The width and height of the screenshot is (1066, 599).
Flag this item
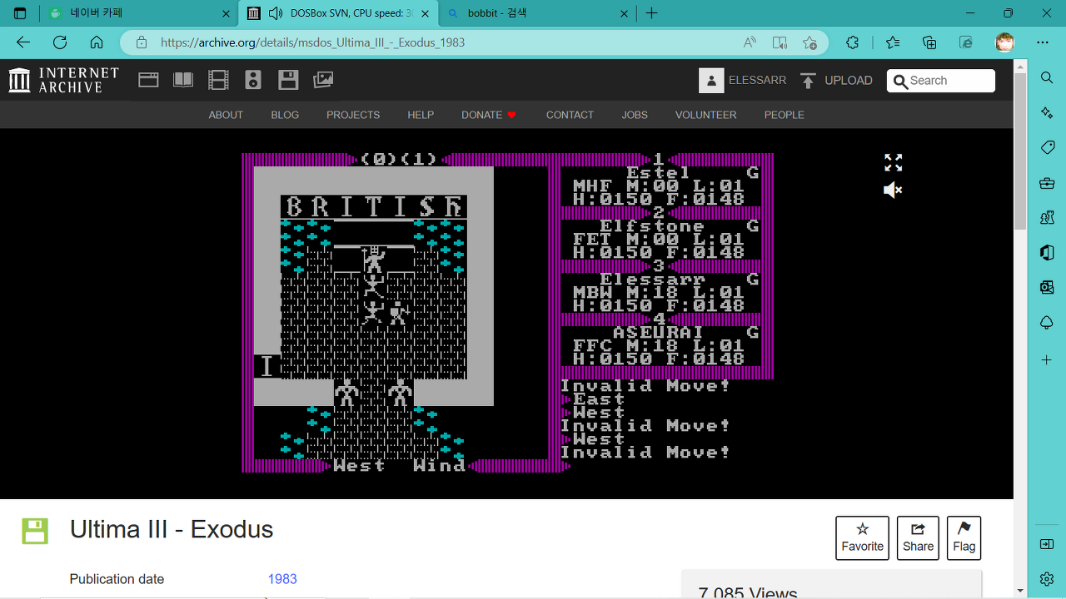(x=964, y=537)
